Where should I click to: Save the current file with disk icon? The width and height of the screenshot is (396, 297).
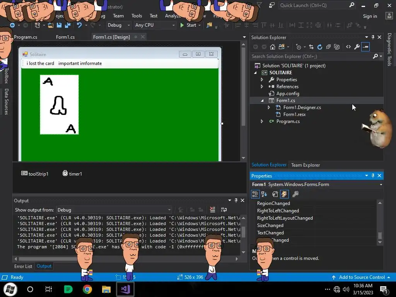(x=59, y=25)
